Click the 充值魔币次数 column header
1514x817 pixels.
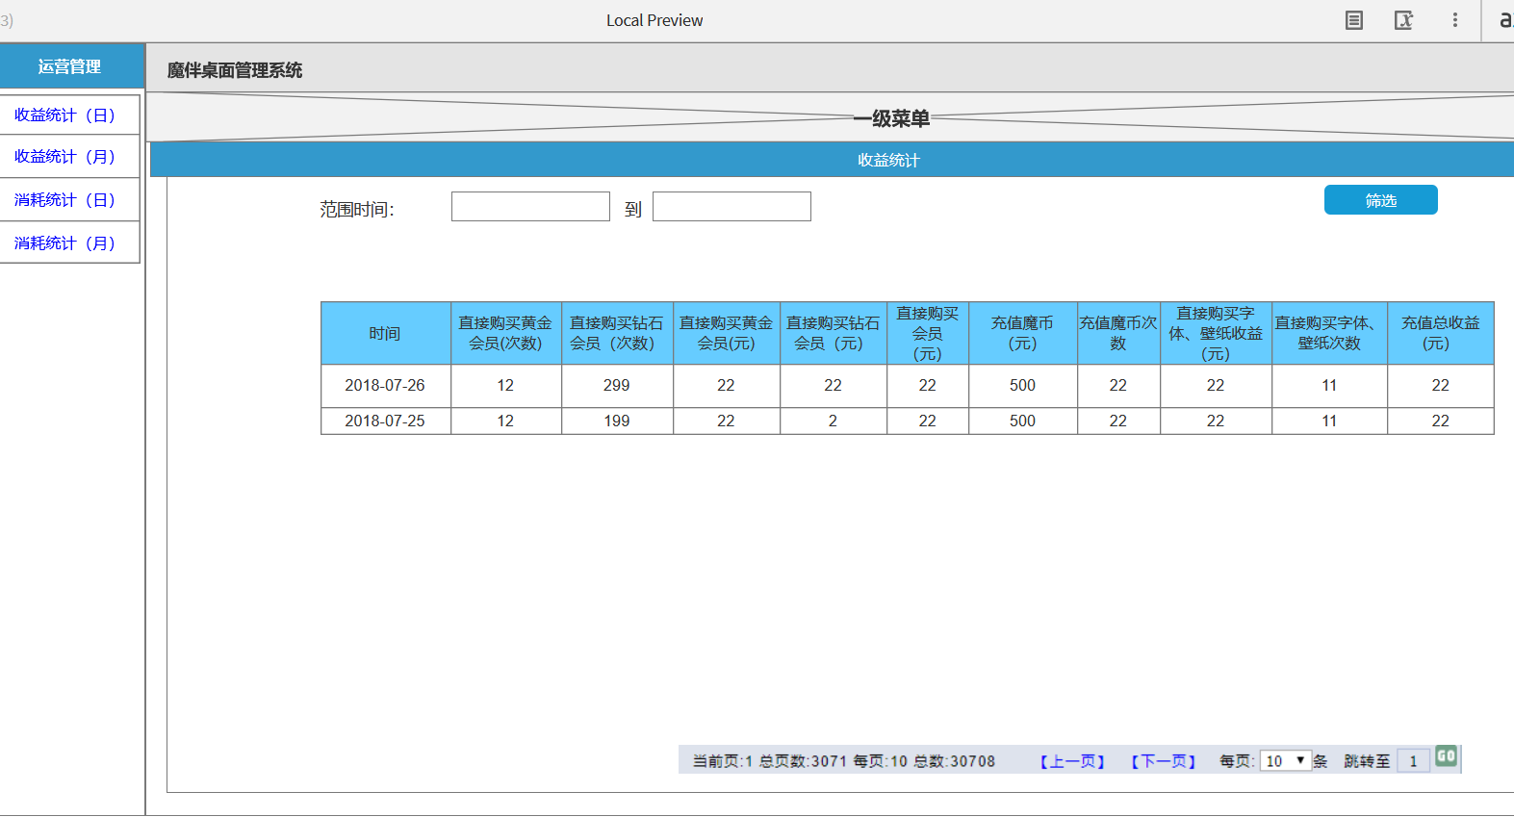1118,333
